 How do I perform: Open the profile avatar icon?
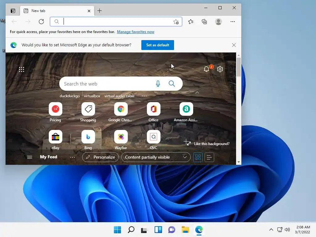point(218,22)
